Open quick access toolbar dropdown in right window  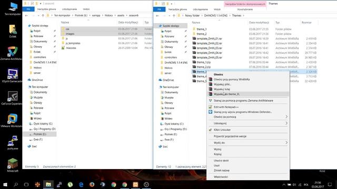pos(172,4)
